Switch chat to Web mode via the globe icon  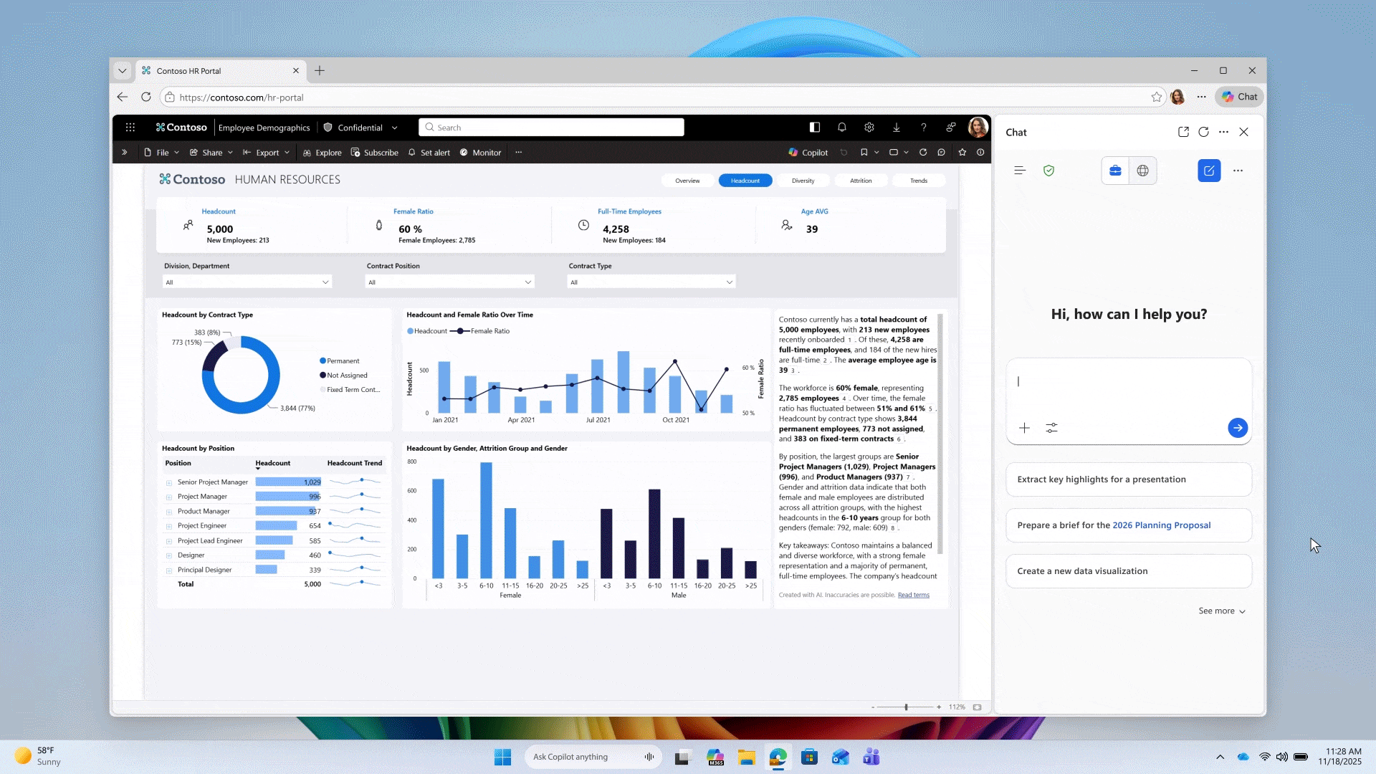[1142, 171]
